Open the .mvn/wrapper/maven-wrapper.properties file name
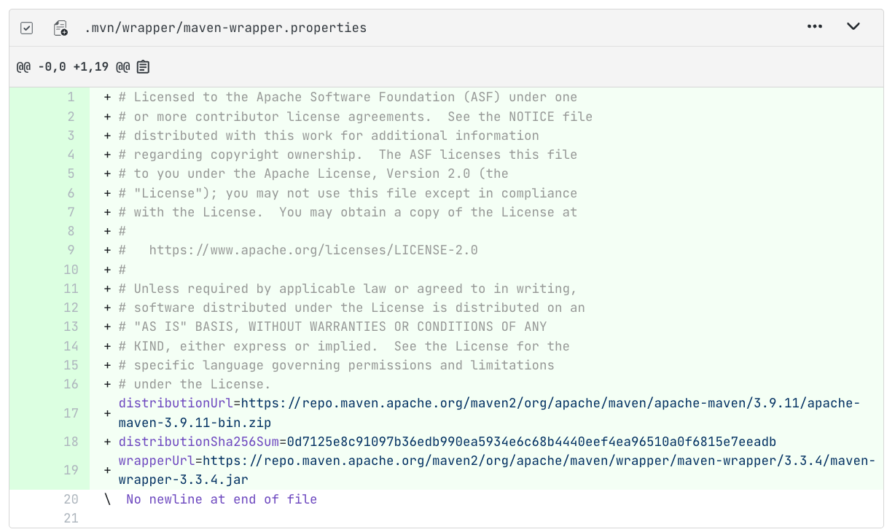The height and width of the screenshot is (532, 895). click(225, 28)
